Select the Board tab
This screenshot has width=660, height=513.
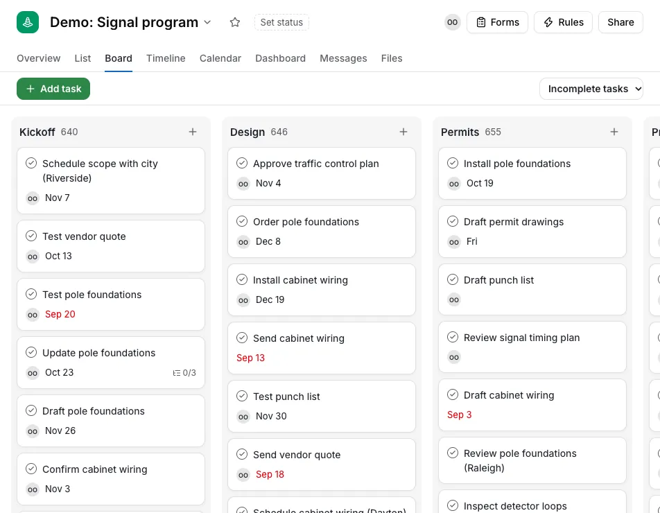coord(119,58)
